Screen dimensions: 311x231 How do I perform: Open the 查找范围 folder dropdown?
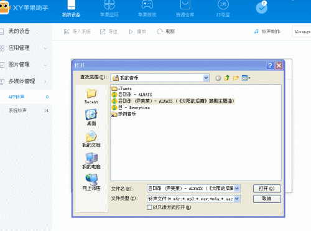click(x=206, y=78)
